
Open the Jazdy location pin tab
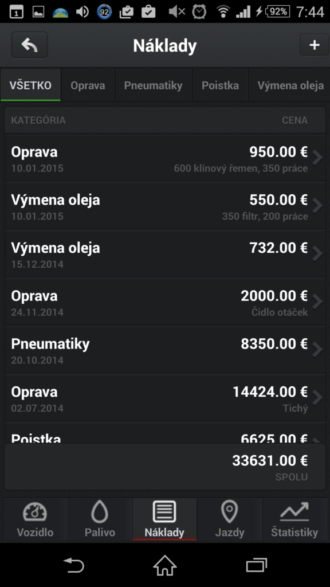230,519
